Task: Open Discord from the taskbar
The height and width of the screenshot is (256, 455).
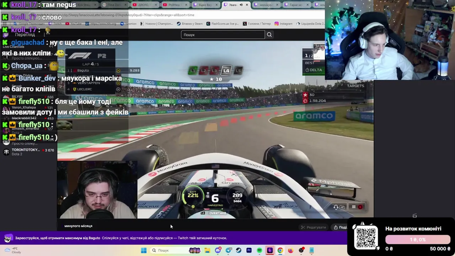Action: 218,250
